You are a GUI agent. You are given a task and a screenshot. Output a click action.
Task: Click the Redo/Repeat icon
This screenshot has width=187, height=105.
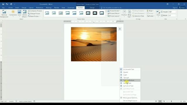click(11, 4)
